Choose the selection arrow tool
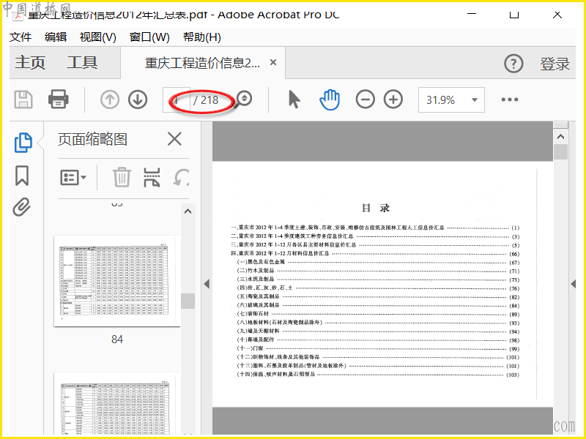Image resolution: width=586 pixels, height=439 pixels. tap(294, 100)
